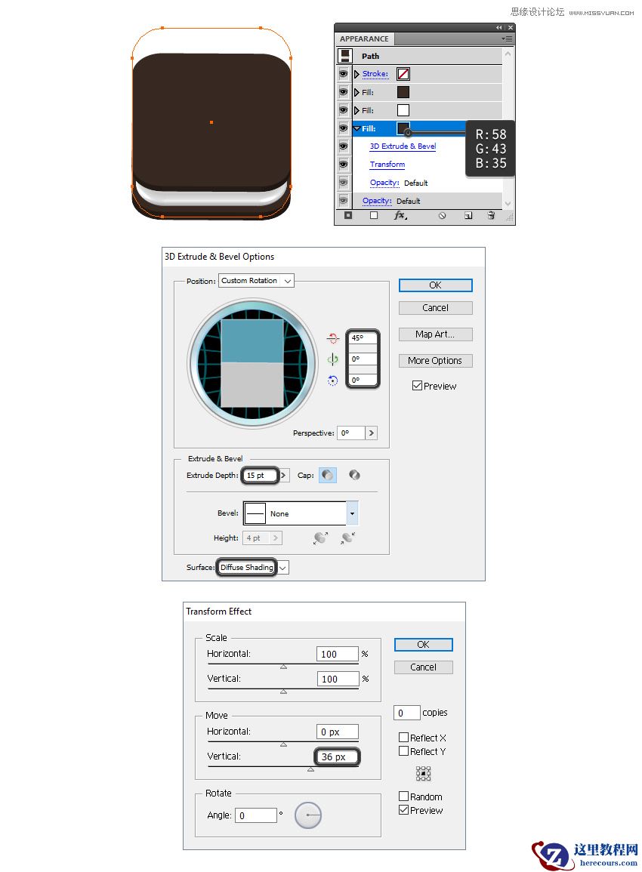
Task: Click the Y axis rotation icon
Action: [x=332, y=359]
